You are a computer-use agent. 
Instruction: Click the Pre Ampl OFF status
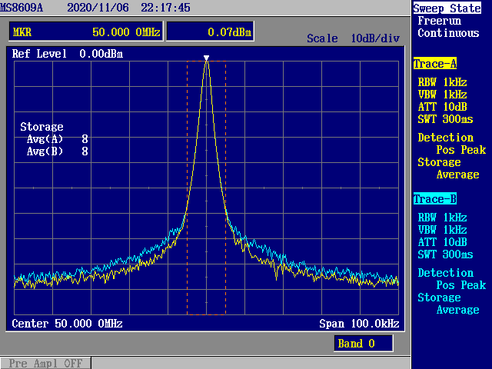tap(45, 364)
